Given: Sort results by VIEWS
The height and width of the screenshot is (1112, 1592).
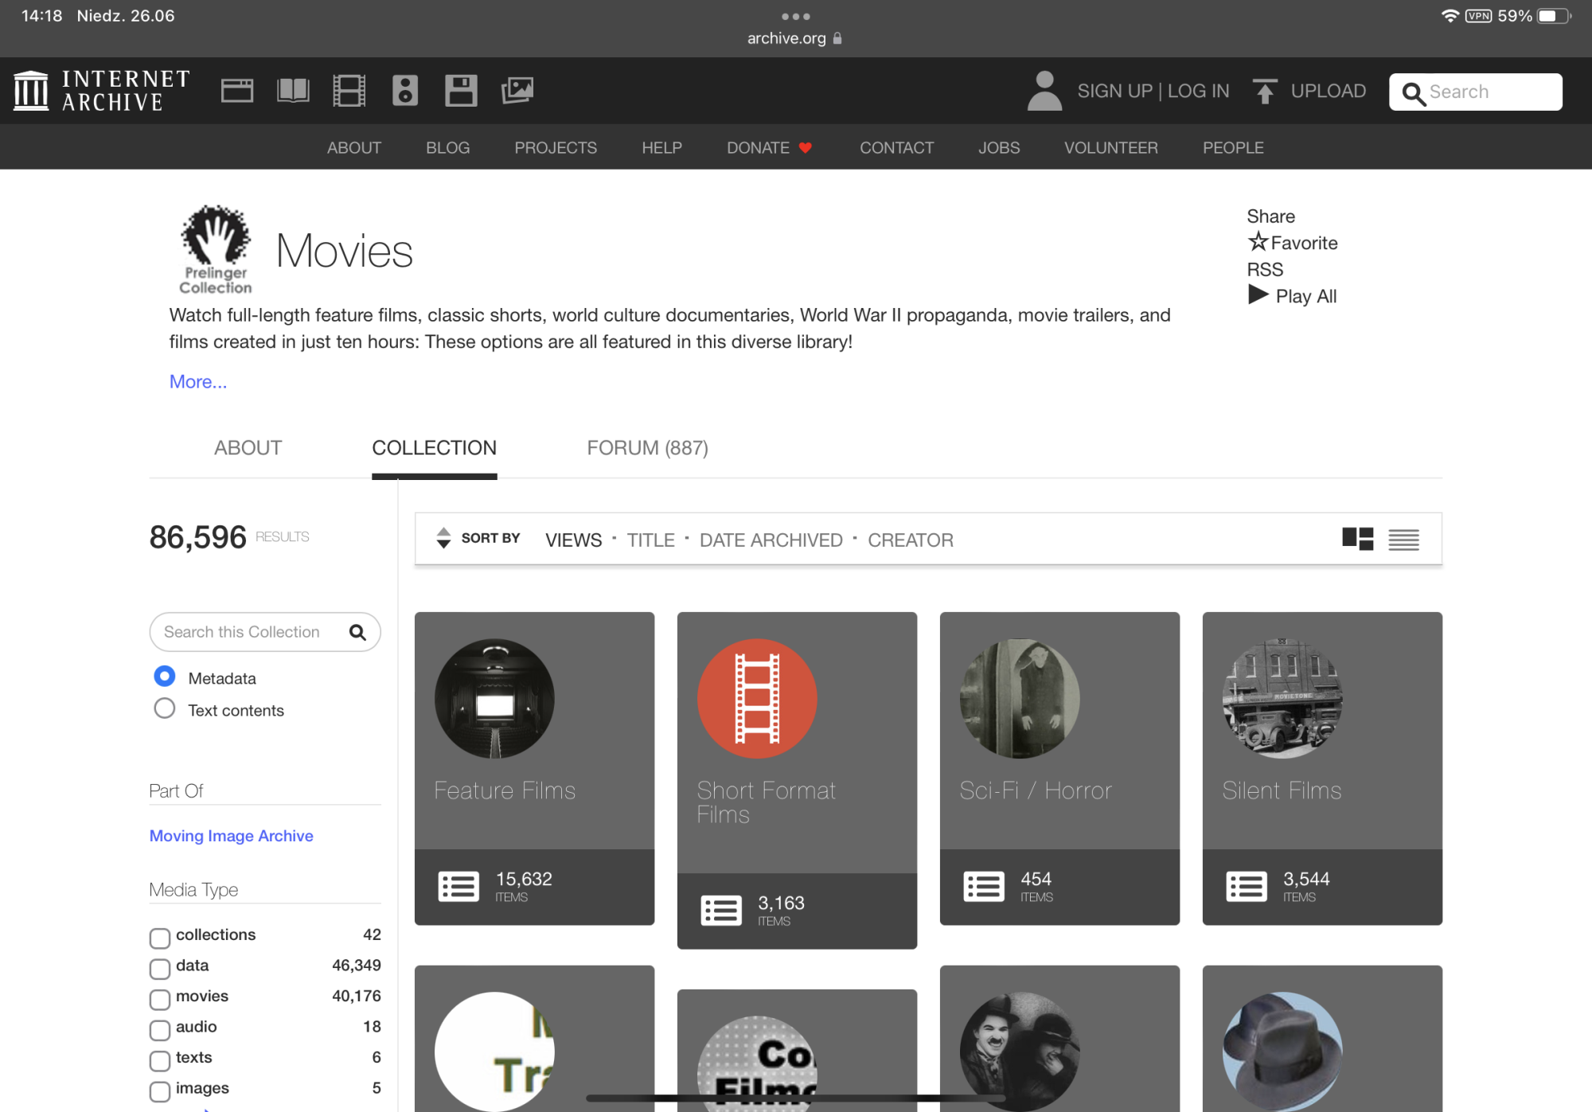Looking at the screenshot, I should [x=573, y=540].
